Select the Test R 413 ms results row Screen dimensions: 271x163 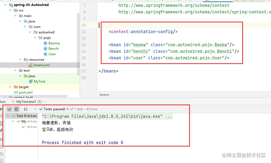(x=21, y=116)
